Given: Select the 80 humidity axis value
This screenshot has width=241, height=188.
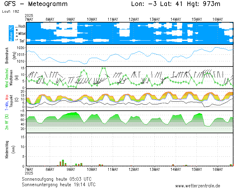Looking at the screenshot, I should pyautogui.click(x=23, y=115).
